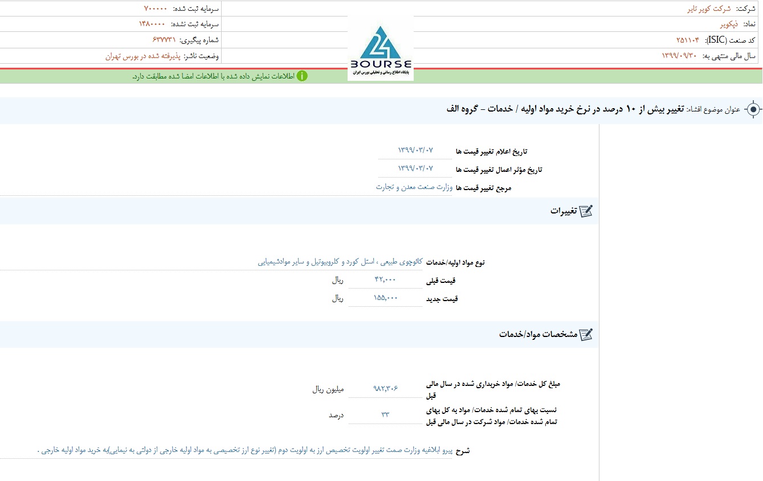Click the درصد unit label
Viewport: 763px width, 481px height.
336,415
